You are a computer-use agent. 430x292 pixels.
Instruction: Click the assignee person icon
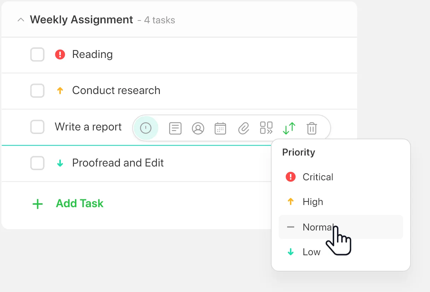coord(198,128)
